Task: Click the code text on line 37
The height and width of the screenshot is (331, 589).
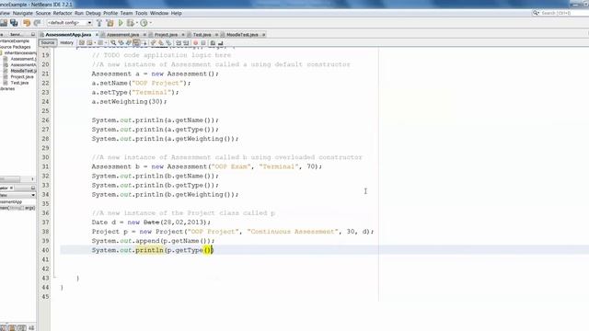Action: (x=151, y=223)
